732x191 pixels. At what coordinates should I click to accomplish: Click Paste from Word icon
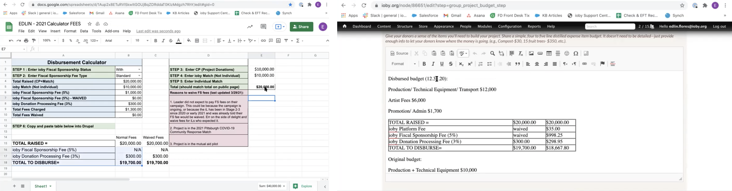(x=452, y=53)
